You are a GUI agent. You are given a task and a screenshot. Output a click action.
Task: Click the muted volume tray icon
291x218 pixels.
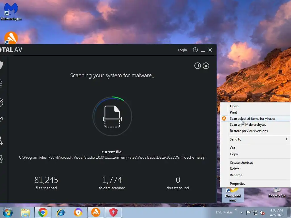tap(262, 213)
